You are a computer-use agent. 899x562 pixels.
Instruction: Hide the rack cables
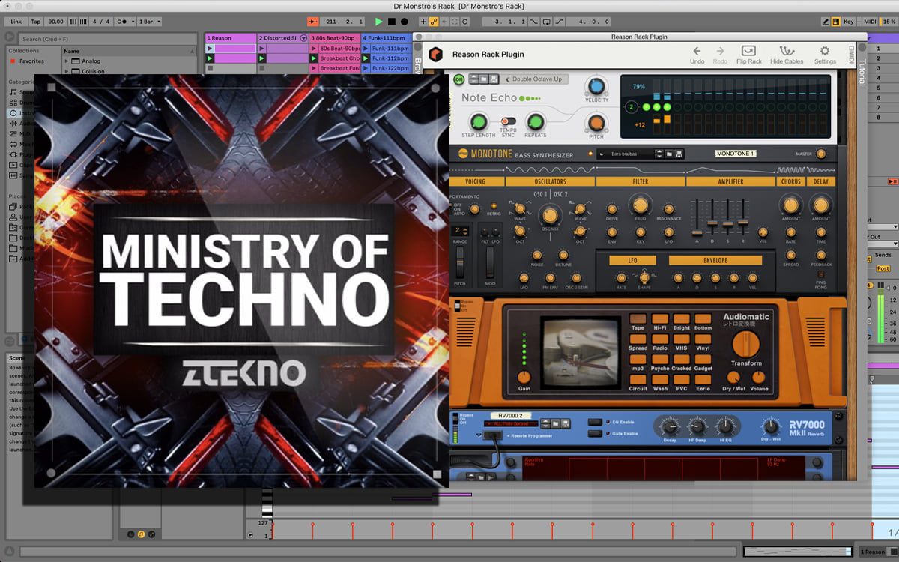pos(787,55)
